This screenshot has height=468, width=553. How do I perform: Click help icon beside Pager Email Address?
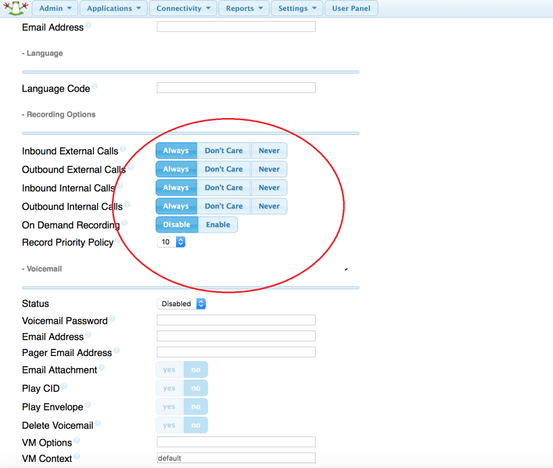tap(117, 350)
